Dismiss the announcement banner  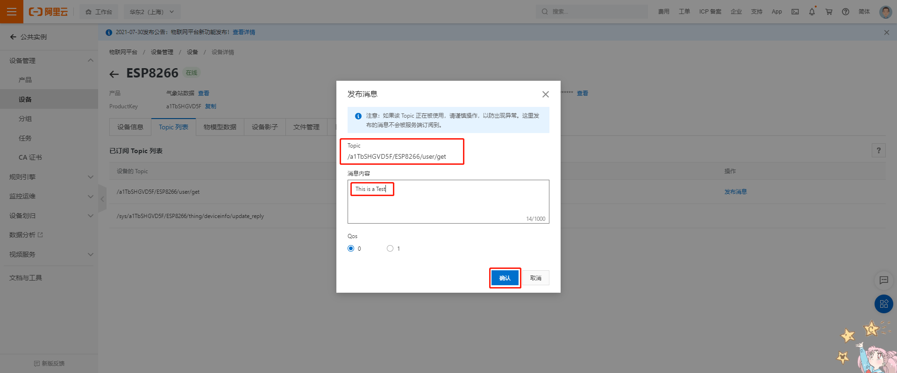click(x=886, y=32)
